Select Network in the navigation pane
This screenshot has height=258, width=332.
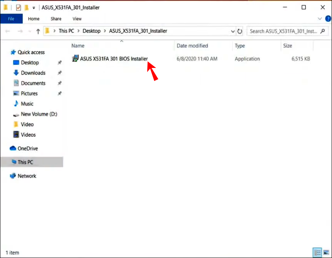coord(27,176)
